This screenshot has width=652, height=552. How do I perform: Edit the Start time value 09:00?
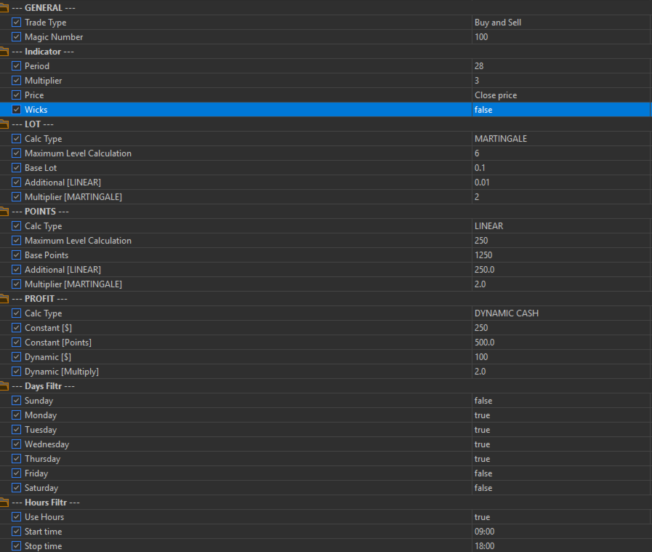(x=561, y=532)
